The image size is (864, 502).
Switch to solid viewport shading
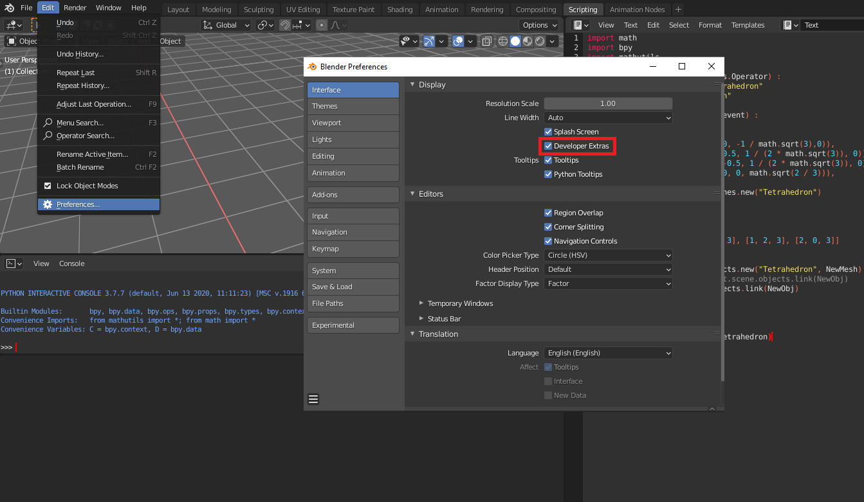tap(515, 41)
